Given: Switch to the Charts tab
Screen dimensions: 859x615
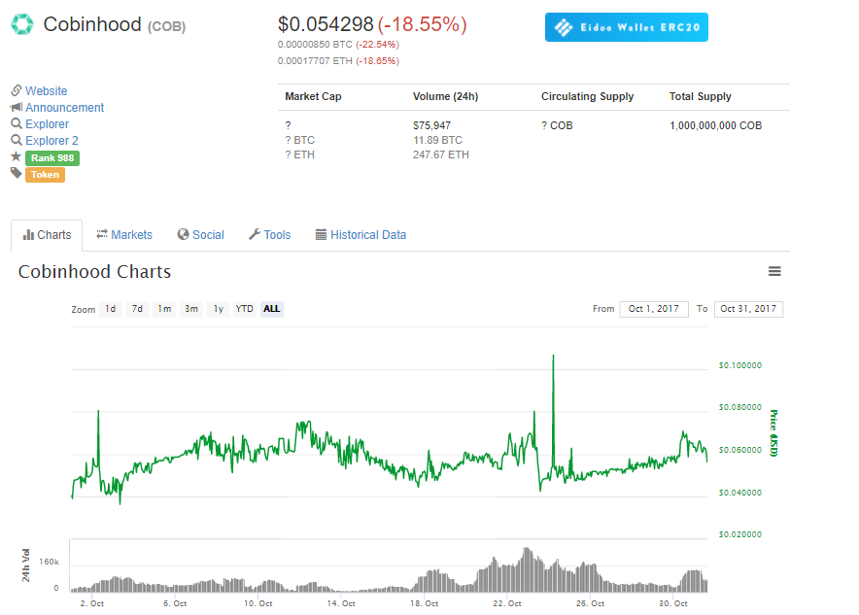Looking at the screenshot, I should [x=47, y=235].
